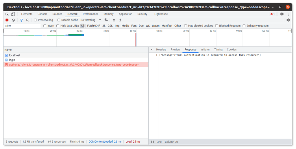Viewport: 296px width, 149px height.
Task: Pretty-print response with curly braces button
Action: [x=153, y=142]
